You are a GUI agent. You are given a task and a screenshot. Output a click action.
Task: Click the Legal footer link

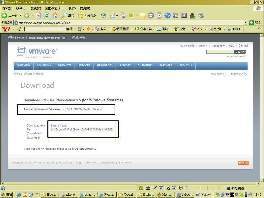[x=79, y=163]
